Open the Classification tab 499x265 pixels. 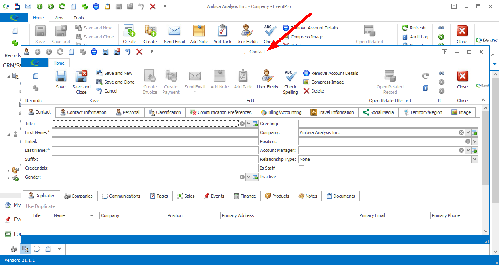[x=165, y=112]
